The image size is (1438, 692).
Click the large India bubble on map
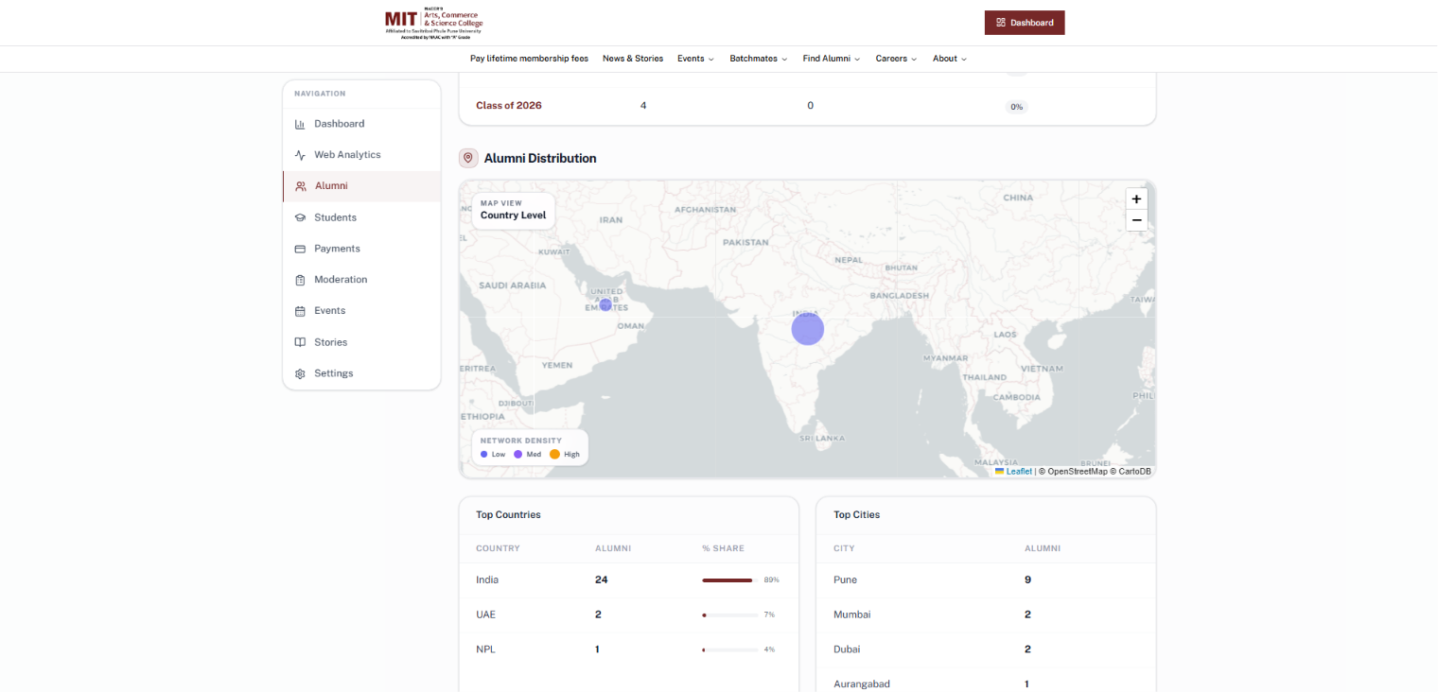pyautogui.click(x=808, y=329)
